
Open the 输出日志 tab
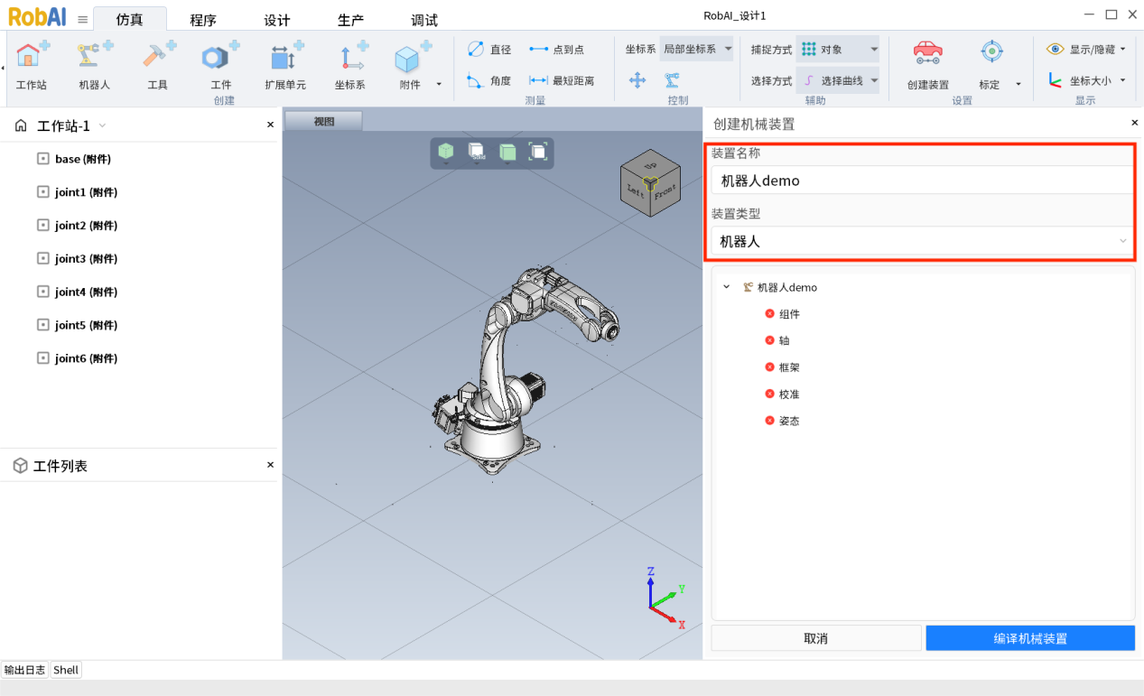tap(24, 670)
